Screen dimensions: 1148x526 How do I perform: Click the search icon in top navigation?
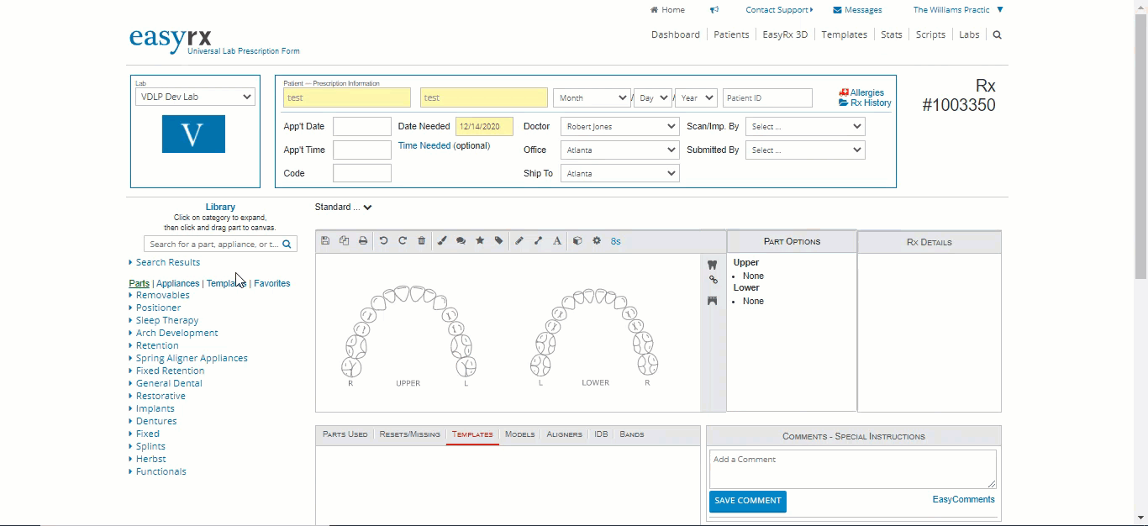[998, 35]
